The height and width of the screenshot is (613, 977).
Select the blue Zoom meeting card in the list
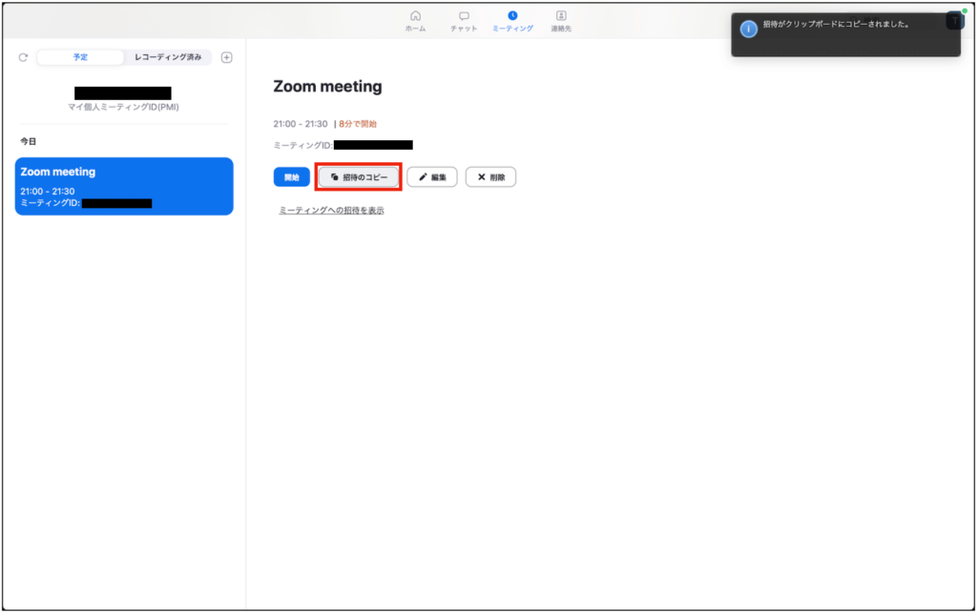click(124, 186)
